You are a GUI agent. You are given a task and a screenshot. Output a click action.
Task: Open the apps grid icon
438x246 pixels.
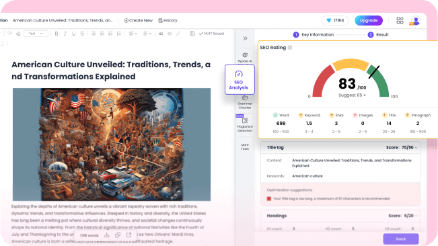point(400,20)
